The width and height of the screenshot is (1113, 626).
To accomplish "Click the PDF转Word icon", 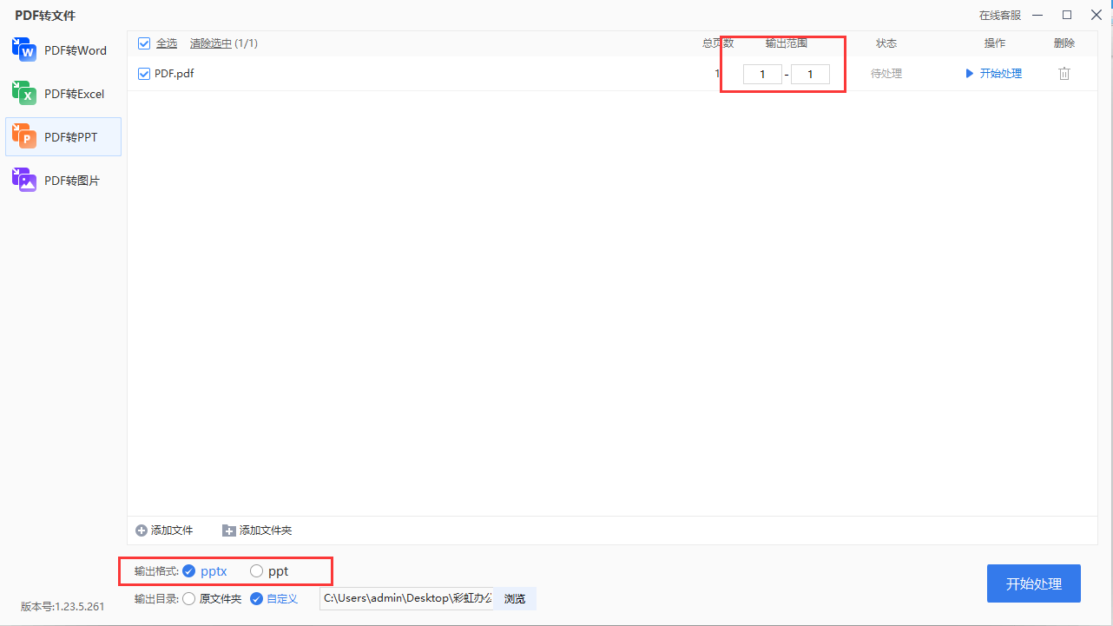I will click(x=24, y=49).
